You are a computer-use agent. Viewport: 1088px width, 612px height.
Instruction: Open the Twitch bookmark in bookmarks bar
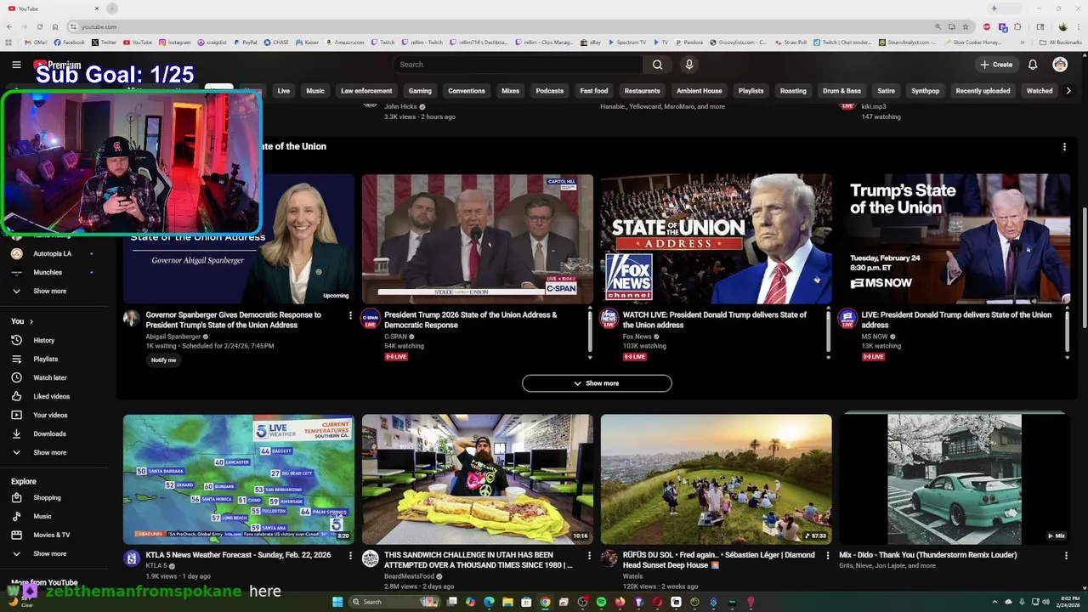382,42
